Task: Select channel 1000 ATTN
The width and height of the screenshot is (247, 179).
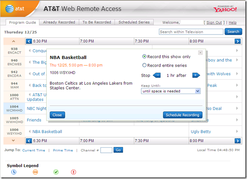Action: [14, 97]
